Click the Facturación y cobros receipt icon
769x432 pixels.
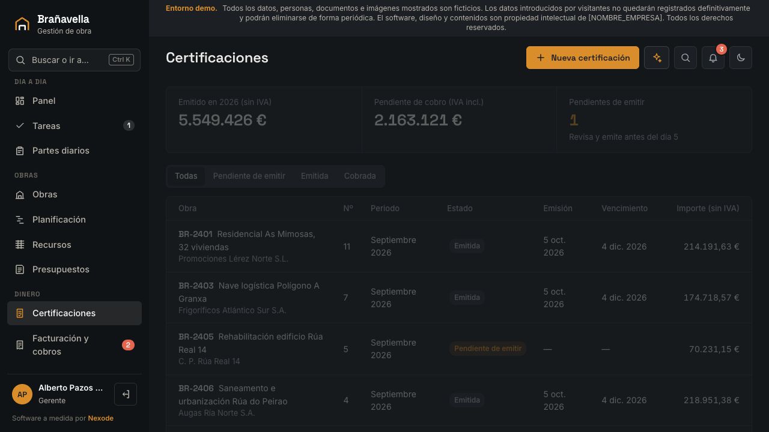[20, 345]
